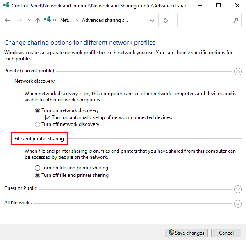This screenshot has height=240, width=246.
Task: Uncheck automatic setup of network connected devices
Action: click(x=48, y=117)
